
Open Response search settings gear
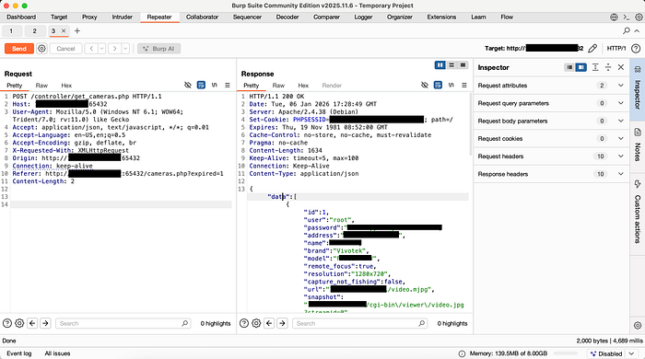pyautogui.click(x=256, y=323)
